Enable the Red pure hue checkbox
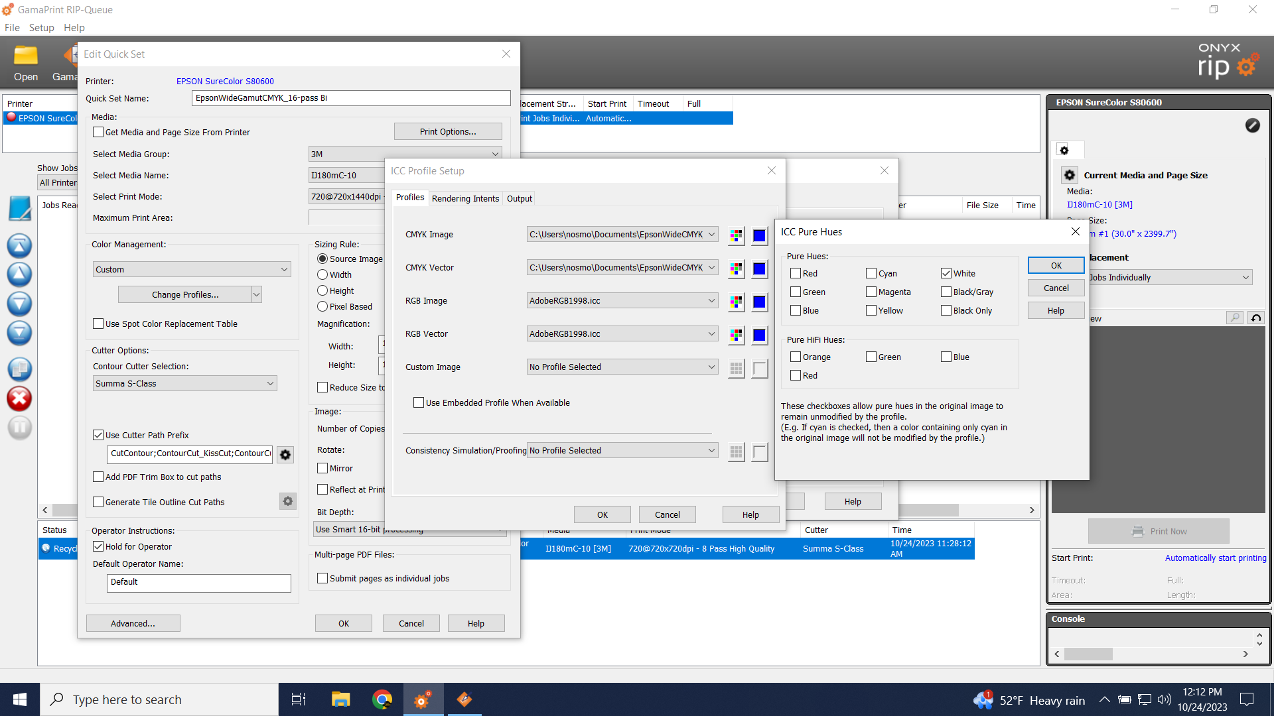 coord(796,273)
